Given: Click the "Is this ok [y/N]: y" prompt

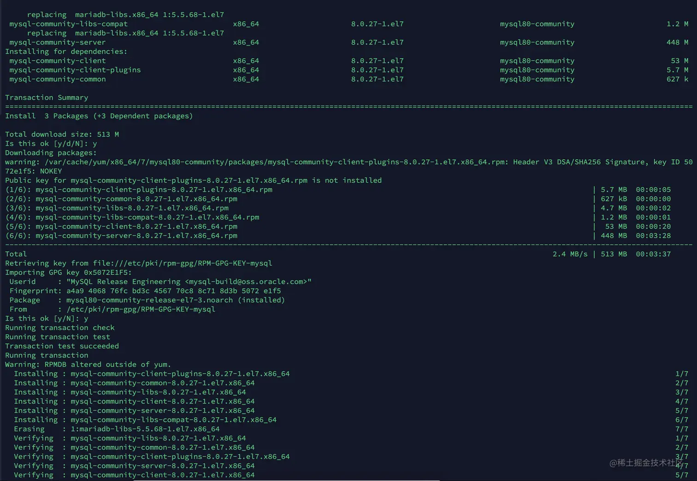Looking at the screenshot, I should (47, 319).
